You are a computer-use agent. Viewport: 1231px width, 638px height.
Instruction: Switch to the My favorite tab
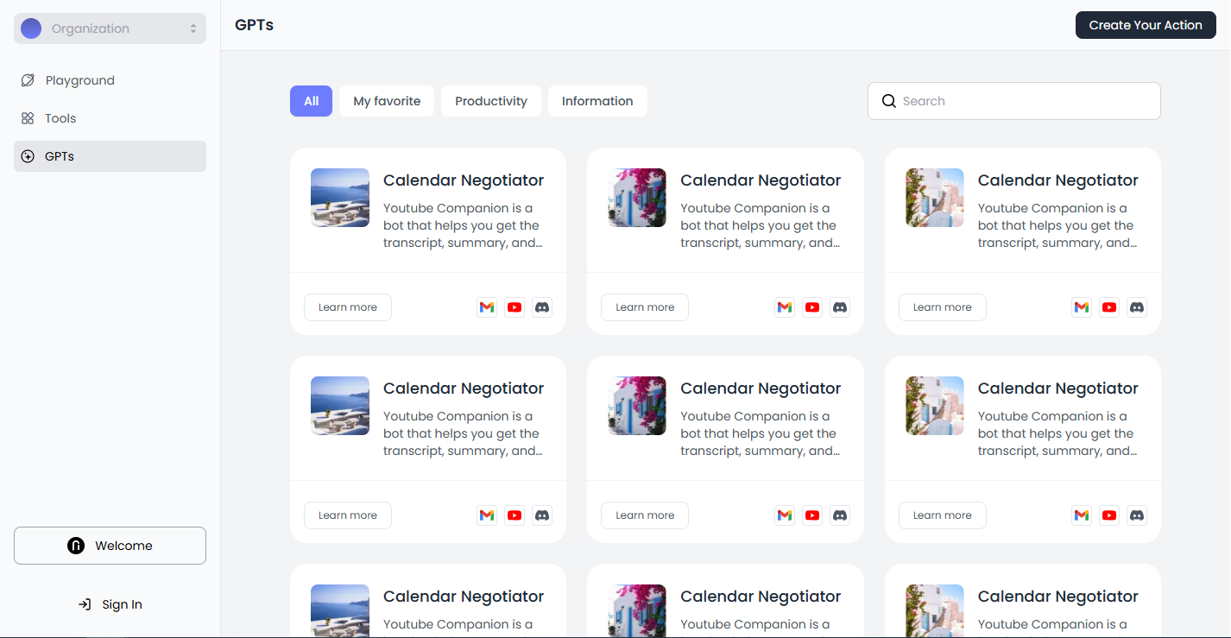tap(387, 101)
